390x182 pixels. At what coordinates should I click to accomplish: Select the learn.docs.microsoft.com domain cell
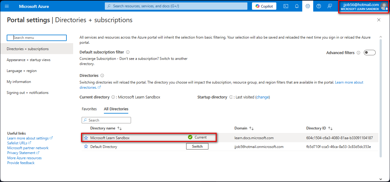point(254,138)
